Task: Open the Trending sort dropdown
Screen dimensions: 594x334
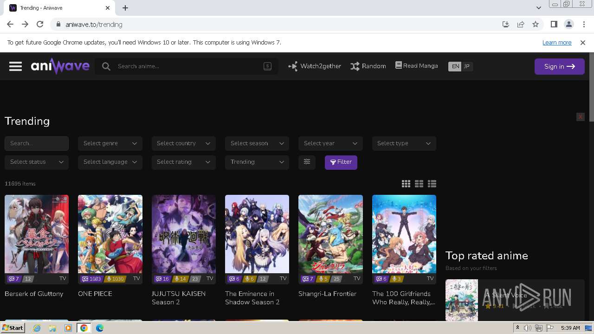Action: [x=257, y=162]
